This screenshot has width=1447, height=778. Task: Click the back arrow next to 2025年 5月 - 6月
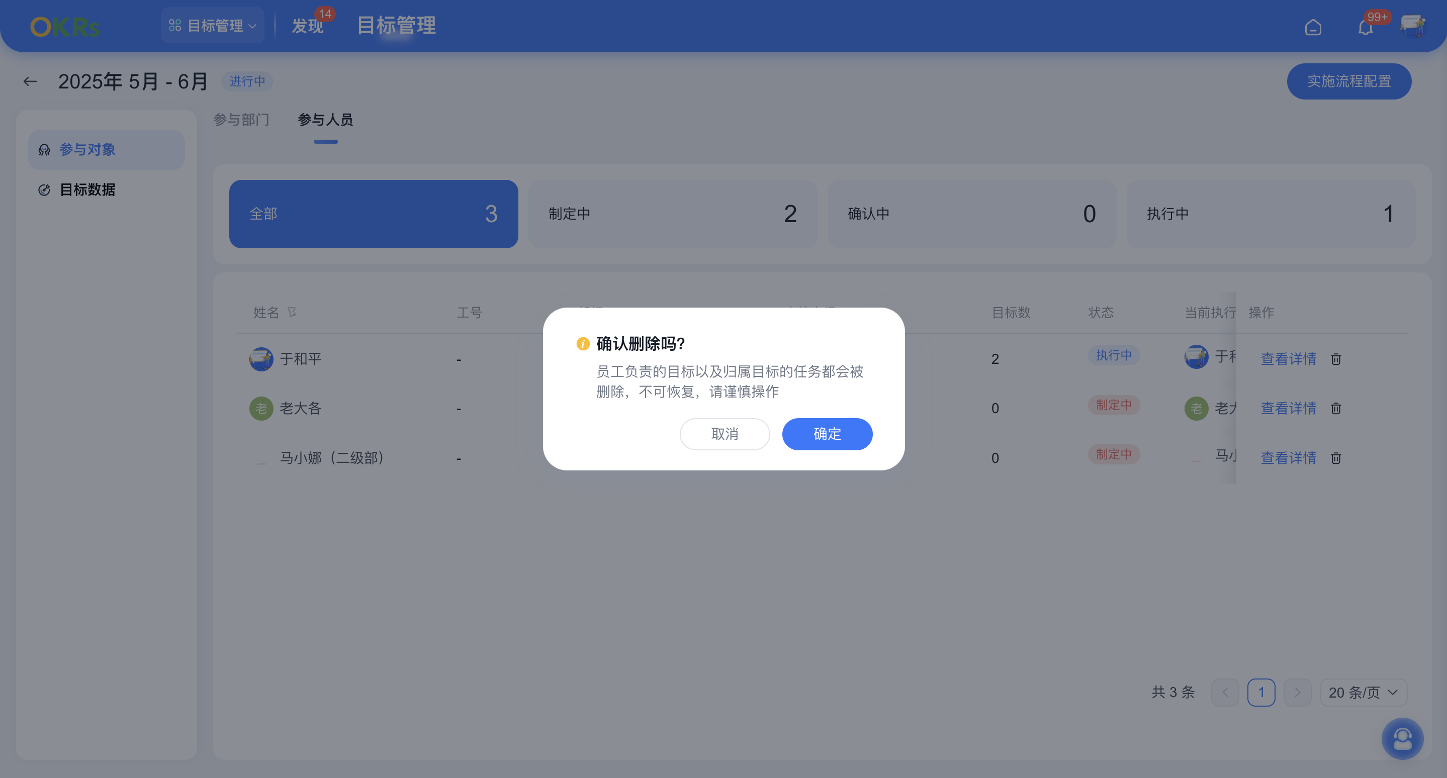[29, 81]
